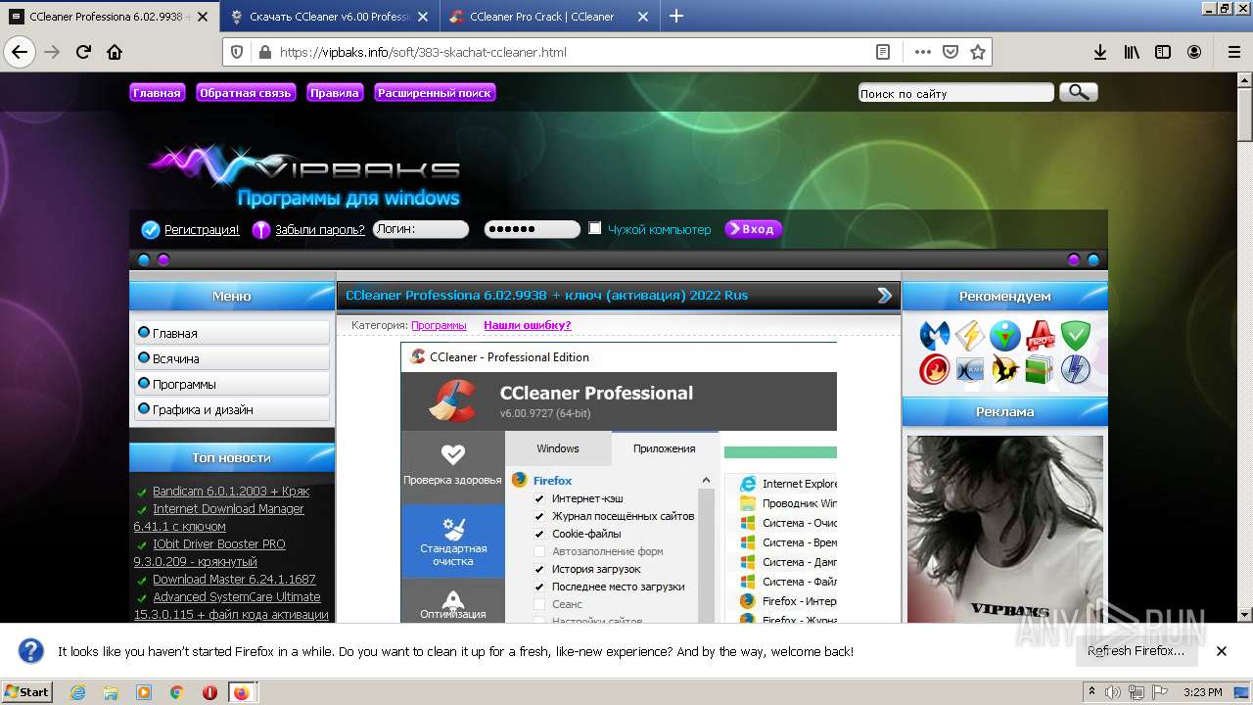Click the black bat icon under Рекомендуем

[1005, 369]
